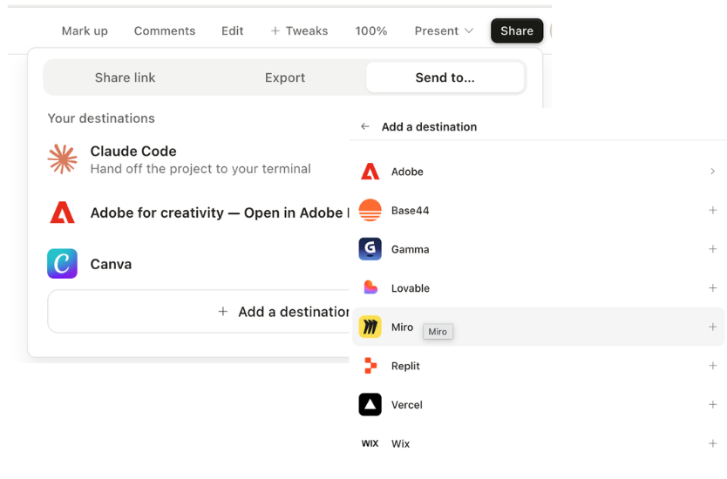Click the Adobe icon in destination list

[370, 172]
